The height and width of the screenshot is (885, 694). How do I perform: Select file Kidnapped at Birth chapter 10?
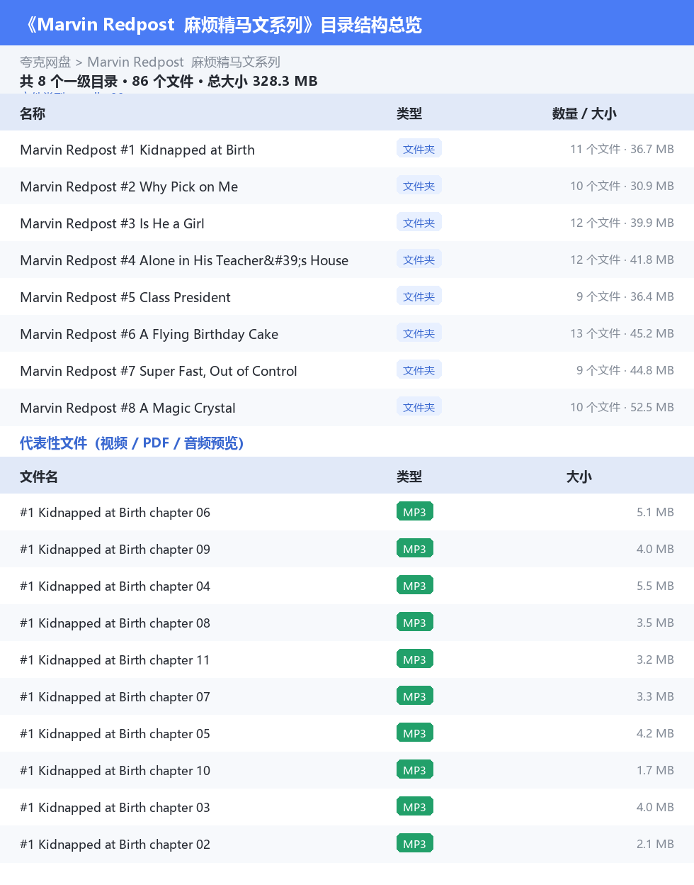click(115, 771)
